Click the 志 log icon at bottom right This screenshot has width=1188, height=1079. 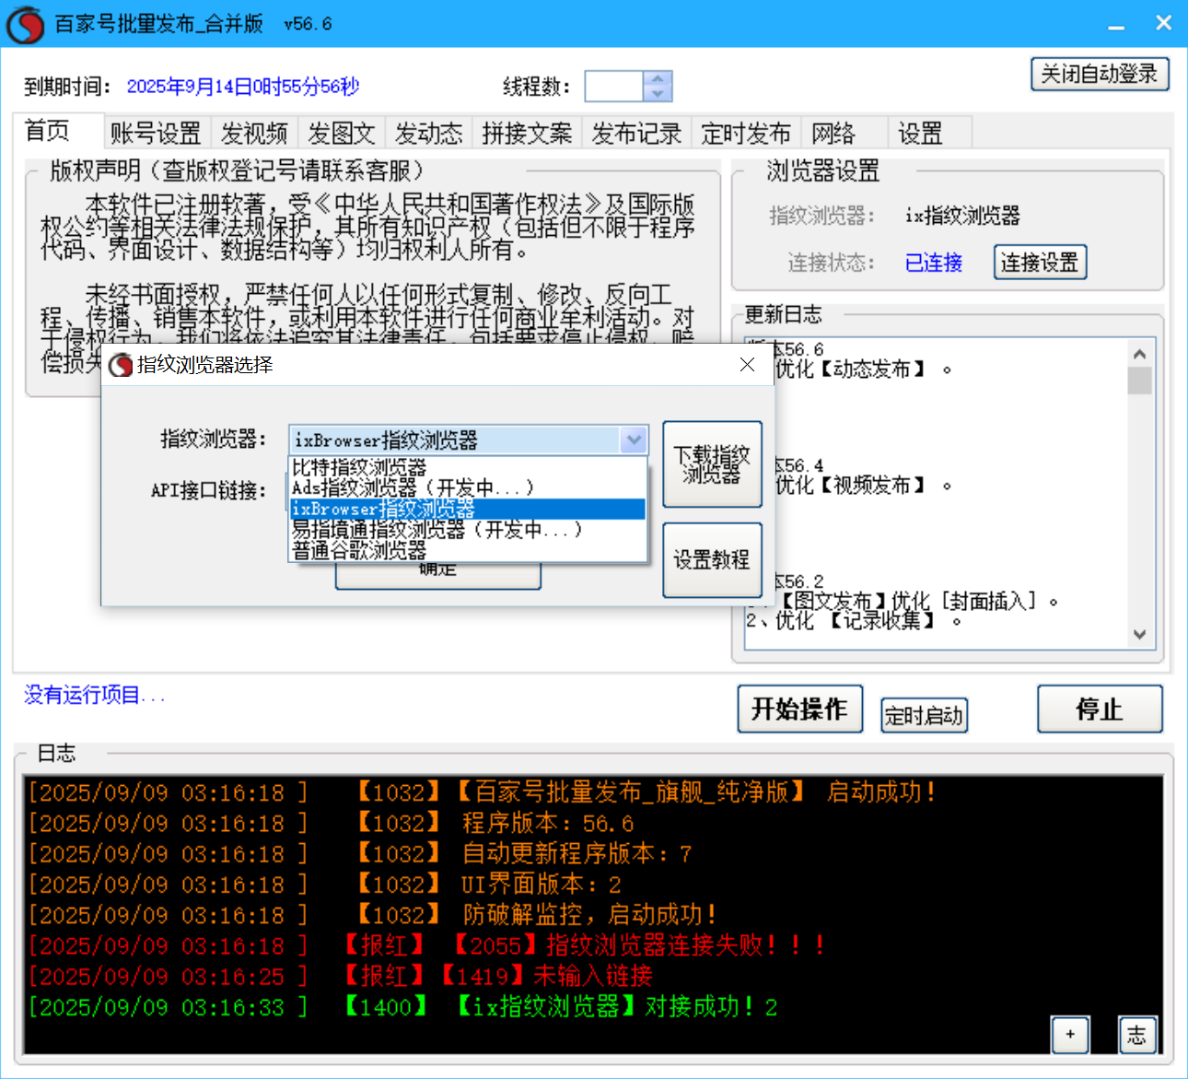[x=1137, y=1036]
